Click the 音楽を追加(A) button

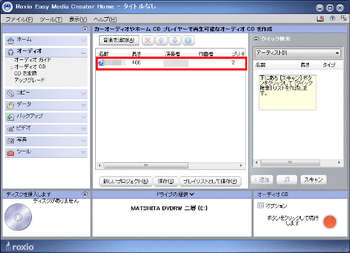pos(119,40)
